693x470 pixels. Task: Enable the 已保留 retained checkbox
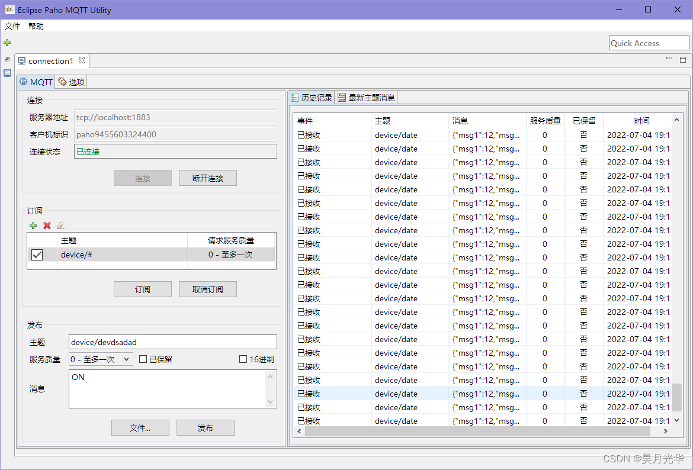coord(143,359)
